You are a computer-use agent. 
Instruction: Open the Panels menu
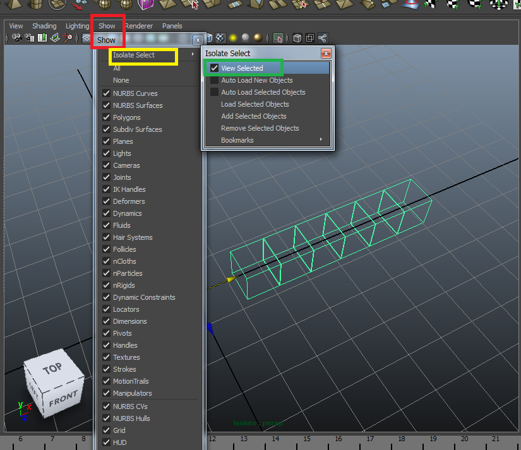click(172, 26)
